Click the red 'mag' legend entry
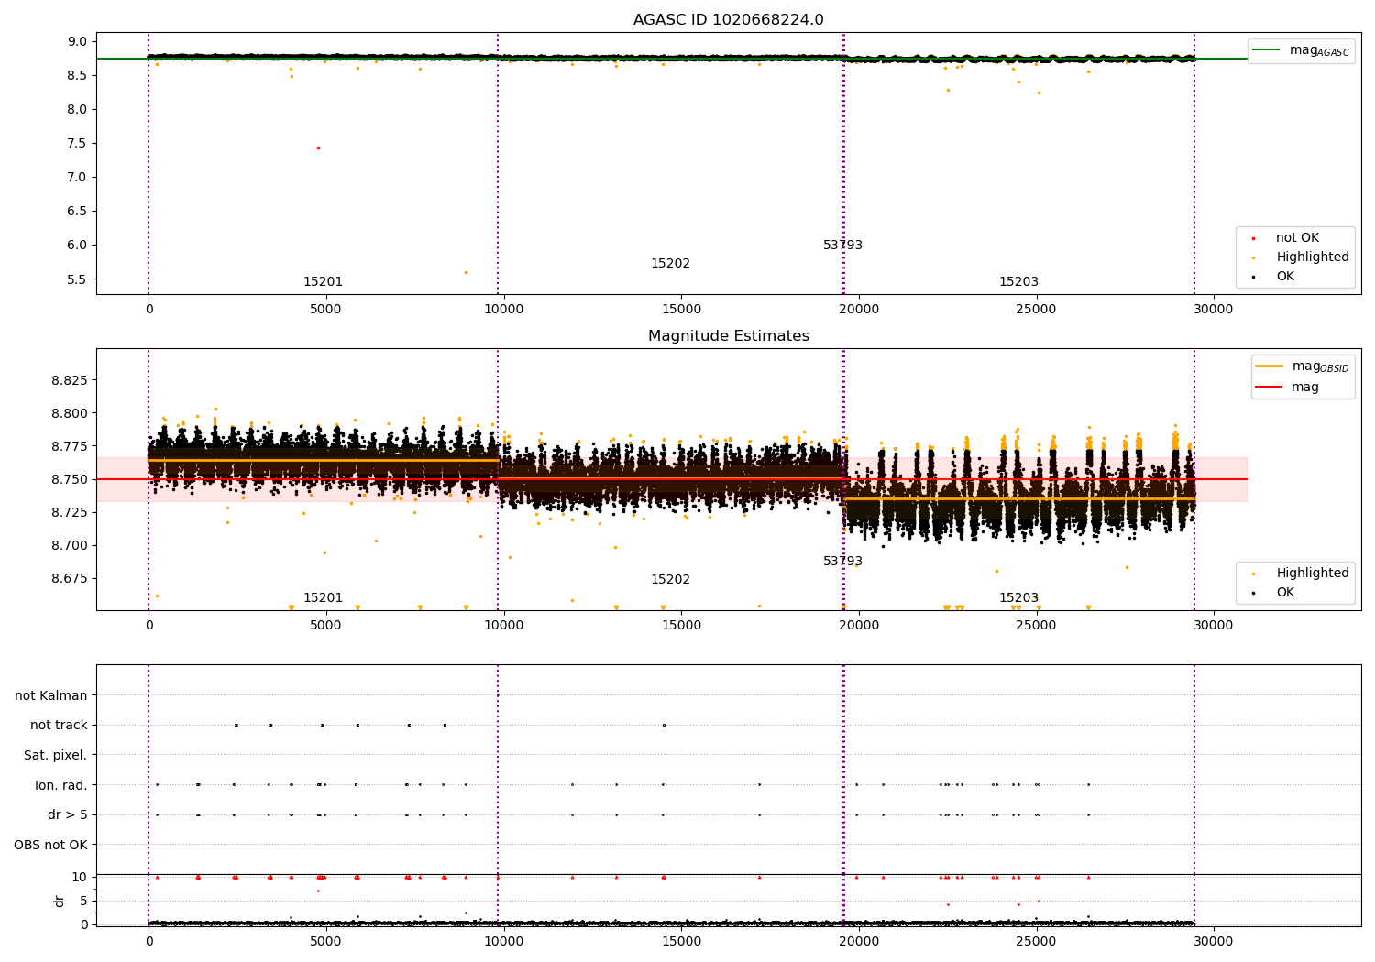The height and width of the screenshot is (962, 1375). coord(1288,388)
